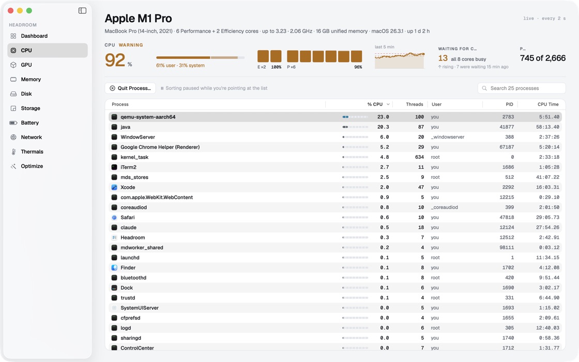Screen dimensions: 579x362
Task: Click the _coreaudiod user cell
Action: [444, 207]
